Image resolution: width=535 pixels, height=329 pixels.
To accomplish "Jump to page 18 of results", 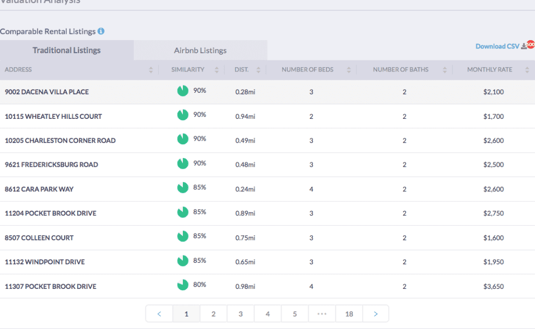I will [349, 314].
